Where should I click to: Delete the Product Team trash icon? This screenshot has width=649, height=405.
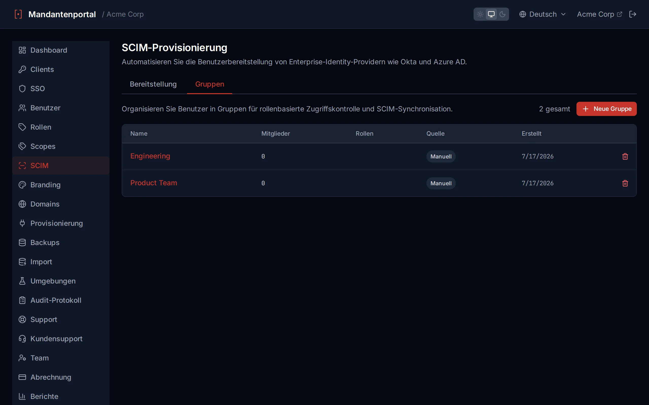pos(625,183)
